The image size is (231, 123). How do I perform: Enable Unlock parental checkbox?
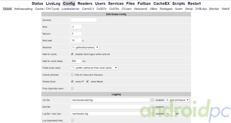(72, 74)
